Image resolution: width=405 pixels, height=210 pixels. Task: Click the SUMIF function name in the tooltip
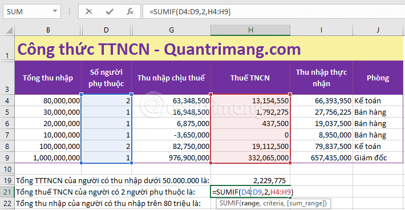click(229, 203)
